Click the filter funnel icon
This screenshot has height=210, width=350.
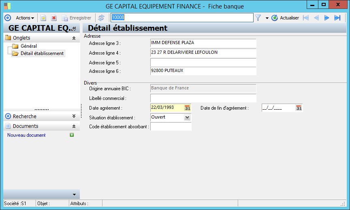(x=258, y=18)
